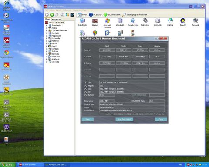209x167 pixels.
Task: Click the L2 Cache Latency result field
Action: tap(157, 63)
